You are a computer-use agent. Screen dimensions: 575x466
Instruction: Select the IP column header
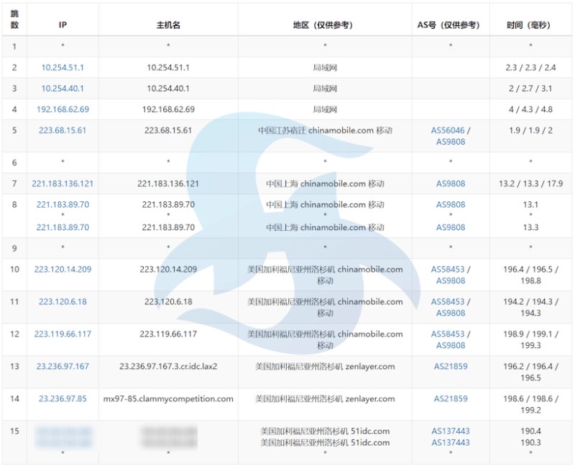coord(63,25)
